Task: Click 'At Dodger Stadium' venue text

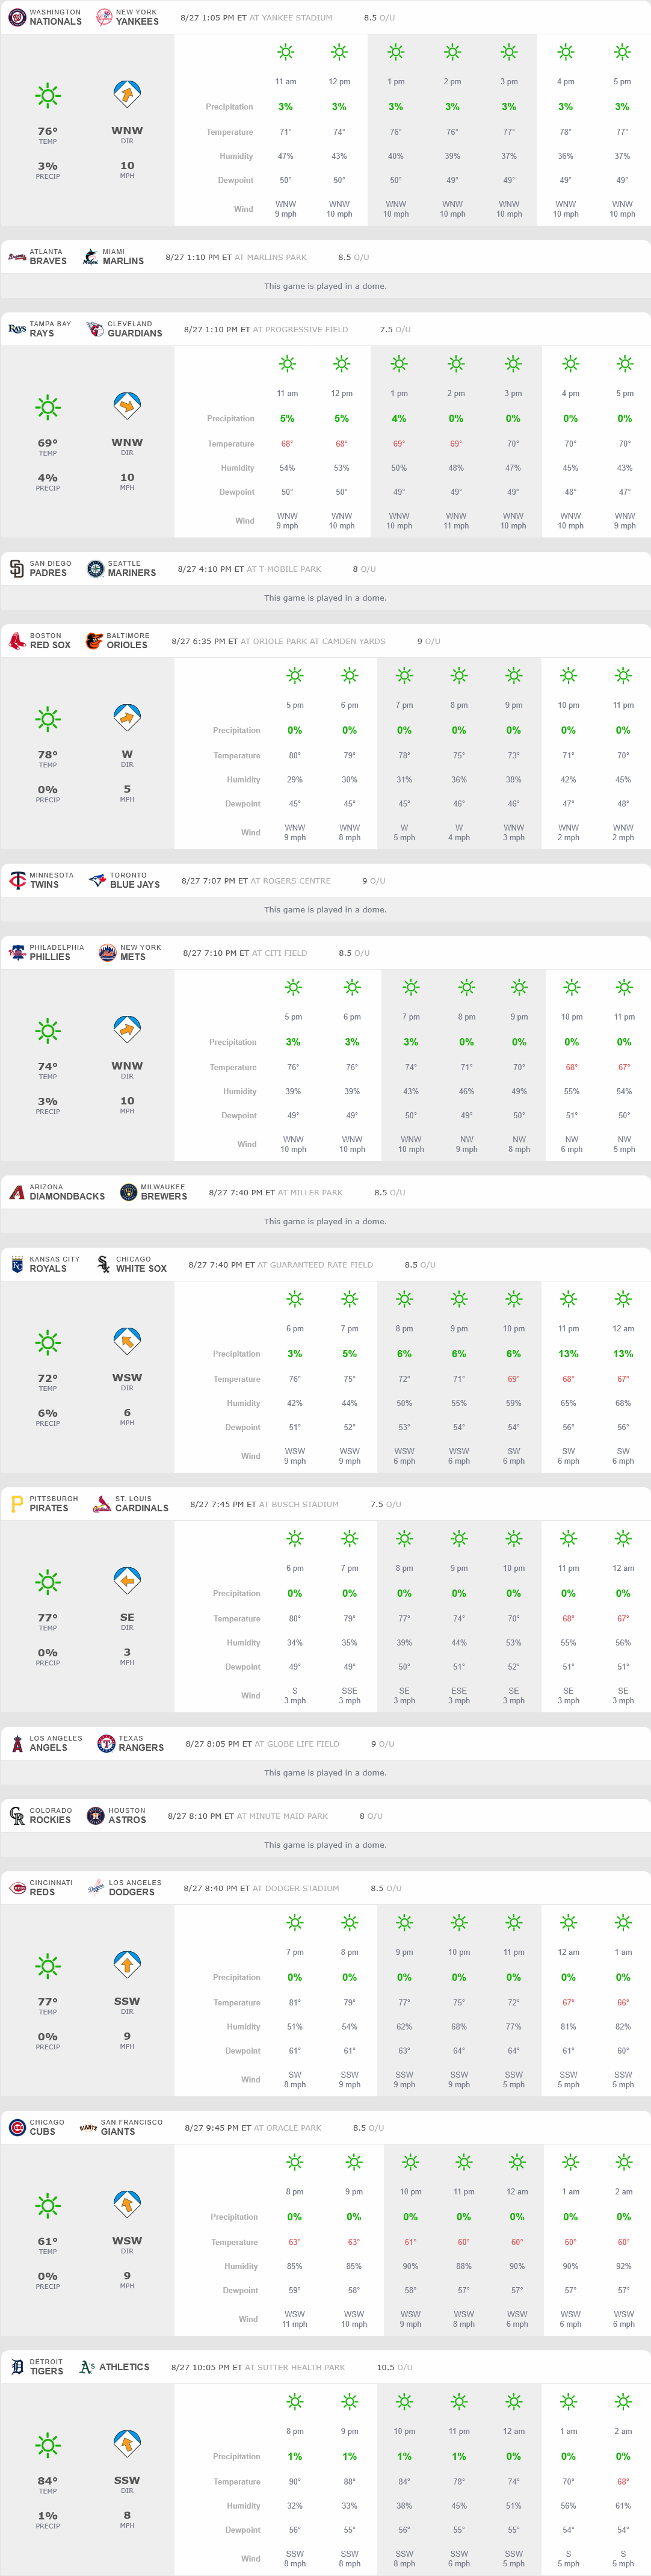Action: pyautogui.click(x=296, y=1889)
